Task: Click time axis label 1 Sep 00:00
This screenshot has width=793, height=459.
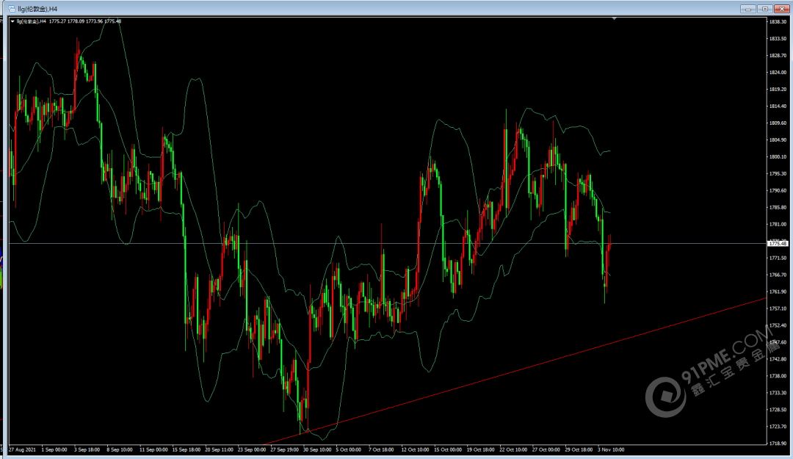Action: (x=54, y=449)
